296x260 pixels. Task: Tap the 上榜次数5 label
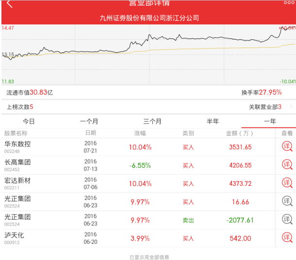pos(20,107)
